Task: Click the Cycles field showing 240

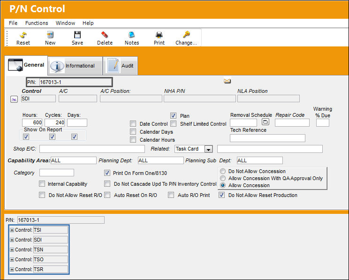Action: click(55, 122)
